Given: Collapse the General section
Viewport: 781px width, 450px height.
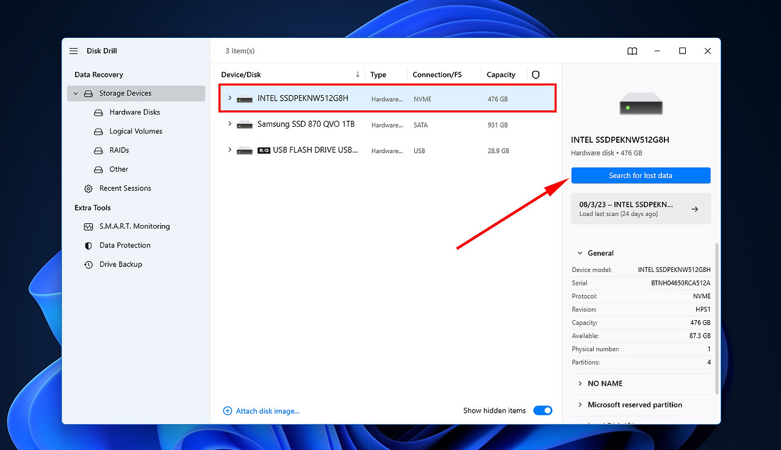Looking at the screenshot, I should click(x=579, y=253).
